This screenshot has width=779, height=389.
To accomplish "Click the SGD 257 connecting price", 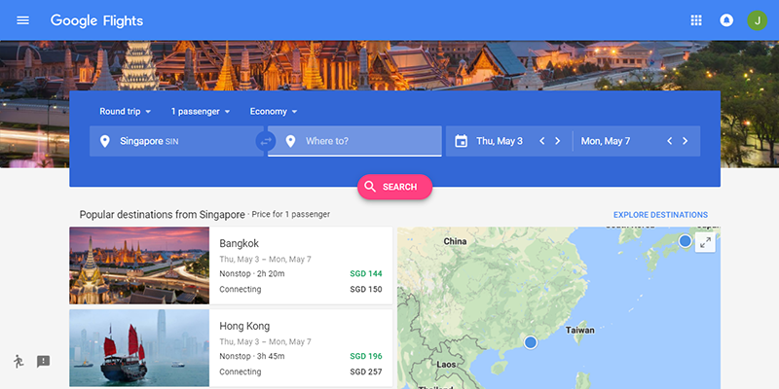I will (366, 371).
